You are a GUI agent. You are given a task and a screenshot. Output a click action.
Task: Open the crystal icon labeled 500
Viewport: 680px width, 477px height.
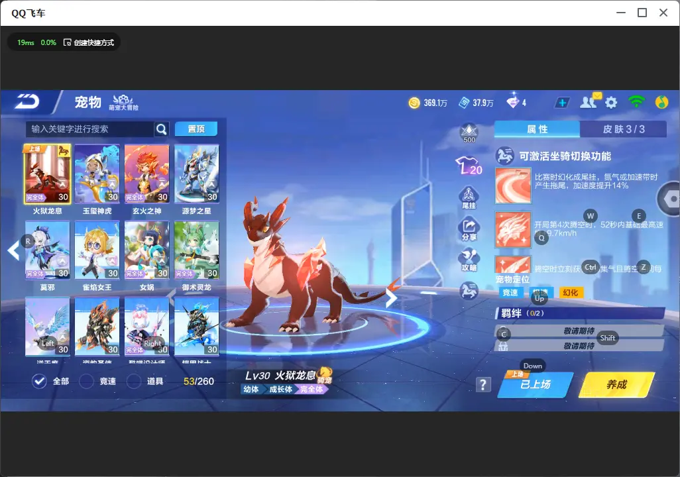coord(469,132)
